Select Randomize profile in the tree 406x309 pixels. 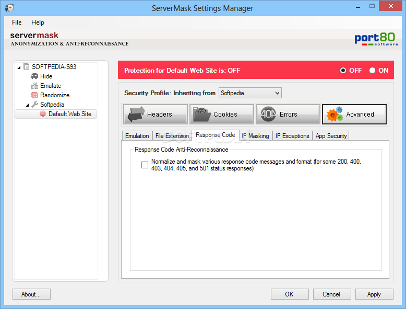tap(55, 95)
